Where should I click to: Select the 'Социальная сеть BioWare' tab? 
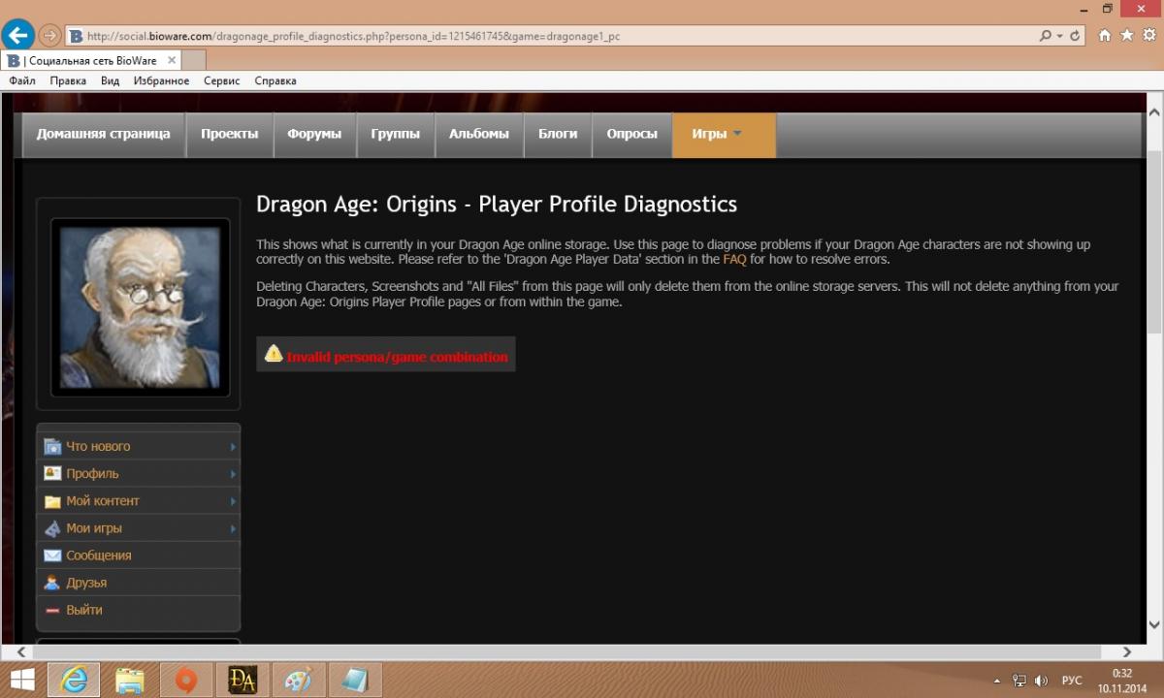click(91, 60)
